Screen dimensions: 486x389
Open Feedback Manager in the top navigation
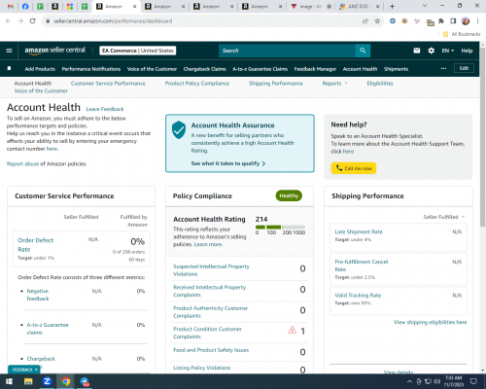click(x=315, y=69)
